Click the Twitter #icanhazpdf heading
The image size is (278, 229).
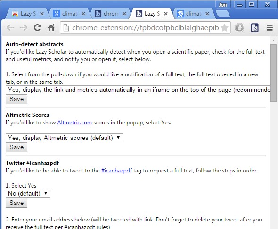32,163
